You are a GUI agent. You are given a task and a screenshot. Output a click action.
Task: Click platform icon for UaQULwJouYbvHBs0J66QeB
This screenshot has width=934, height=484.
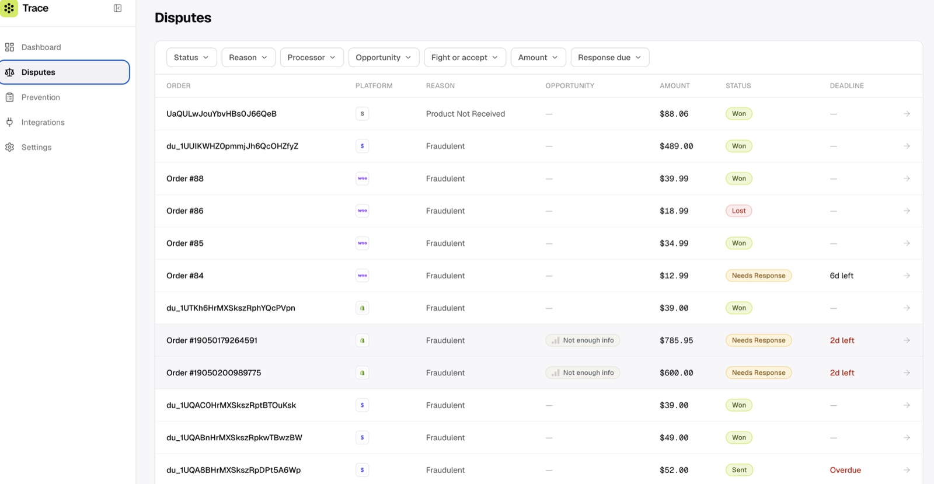[362, 114]
